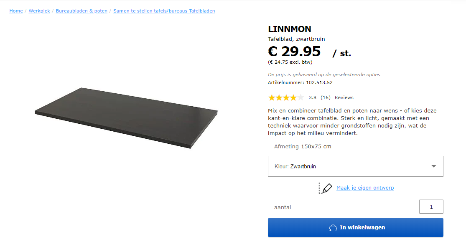Screen dimensions: 466x240
Task: Click the Artikelnummer 102.513.52 text
Action: click(300, 82)
